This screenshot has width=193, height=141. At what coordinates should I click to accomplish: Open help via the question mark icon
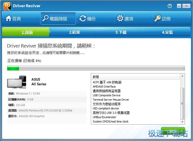(170, 6)
